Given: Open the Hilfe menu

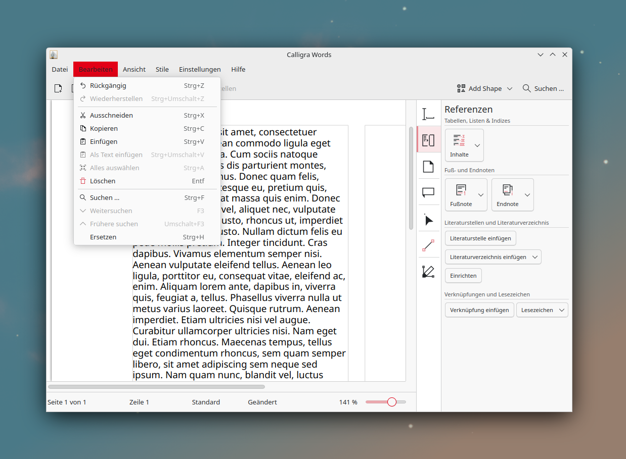Looking at the screenshot, I should pyautogui.click(x=238, y=69).
